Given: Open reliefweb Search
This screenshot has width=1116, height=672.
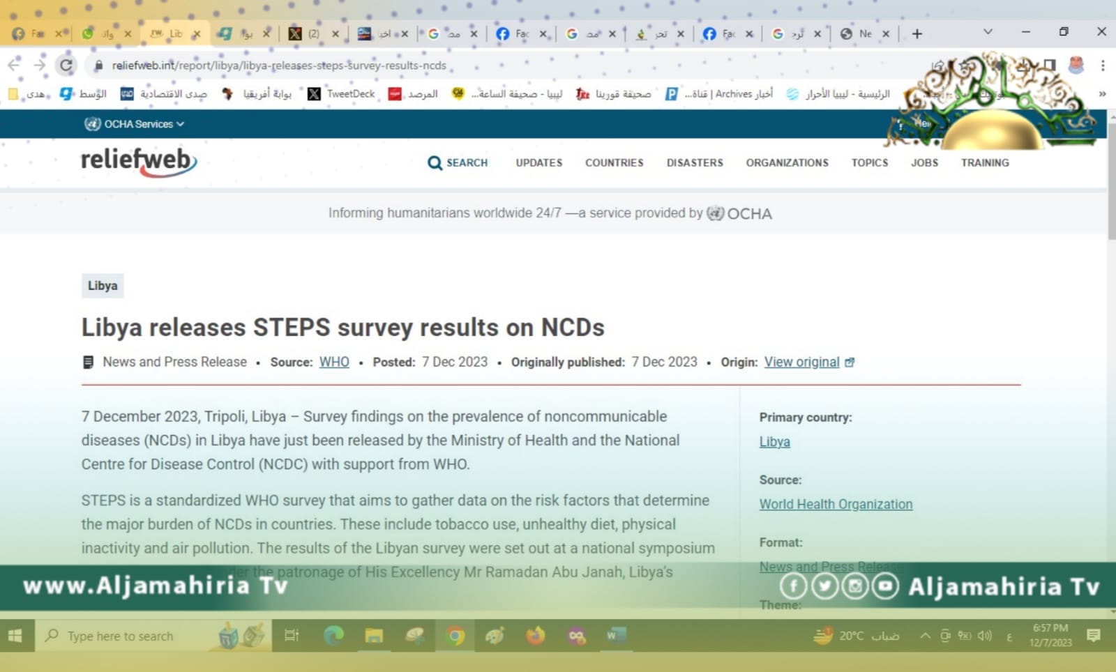Looking at the screenshot, I should click(458, 162).
